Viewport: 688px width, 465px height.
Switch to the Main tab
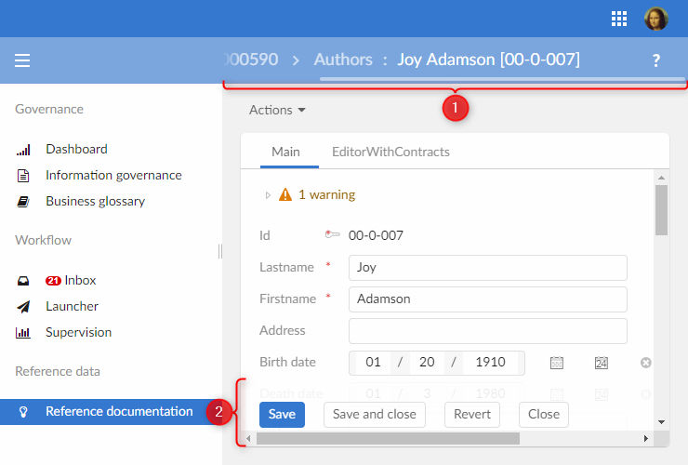[x=285, y=152]
